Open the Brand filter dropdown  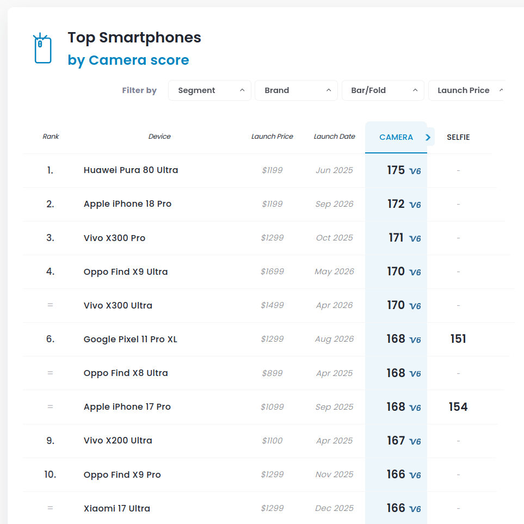click(296, 90)
